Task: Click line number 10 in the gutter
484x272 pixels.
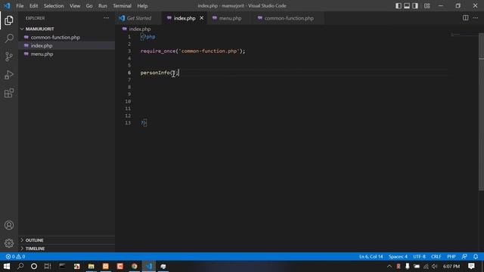Action: (x=128, y=101)
